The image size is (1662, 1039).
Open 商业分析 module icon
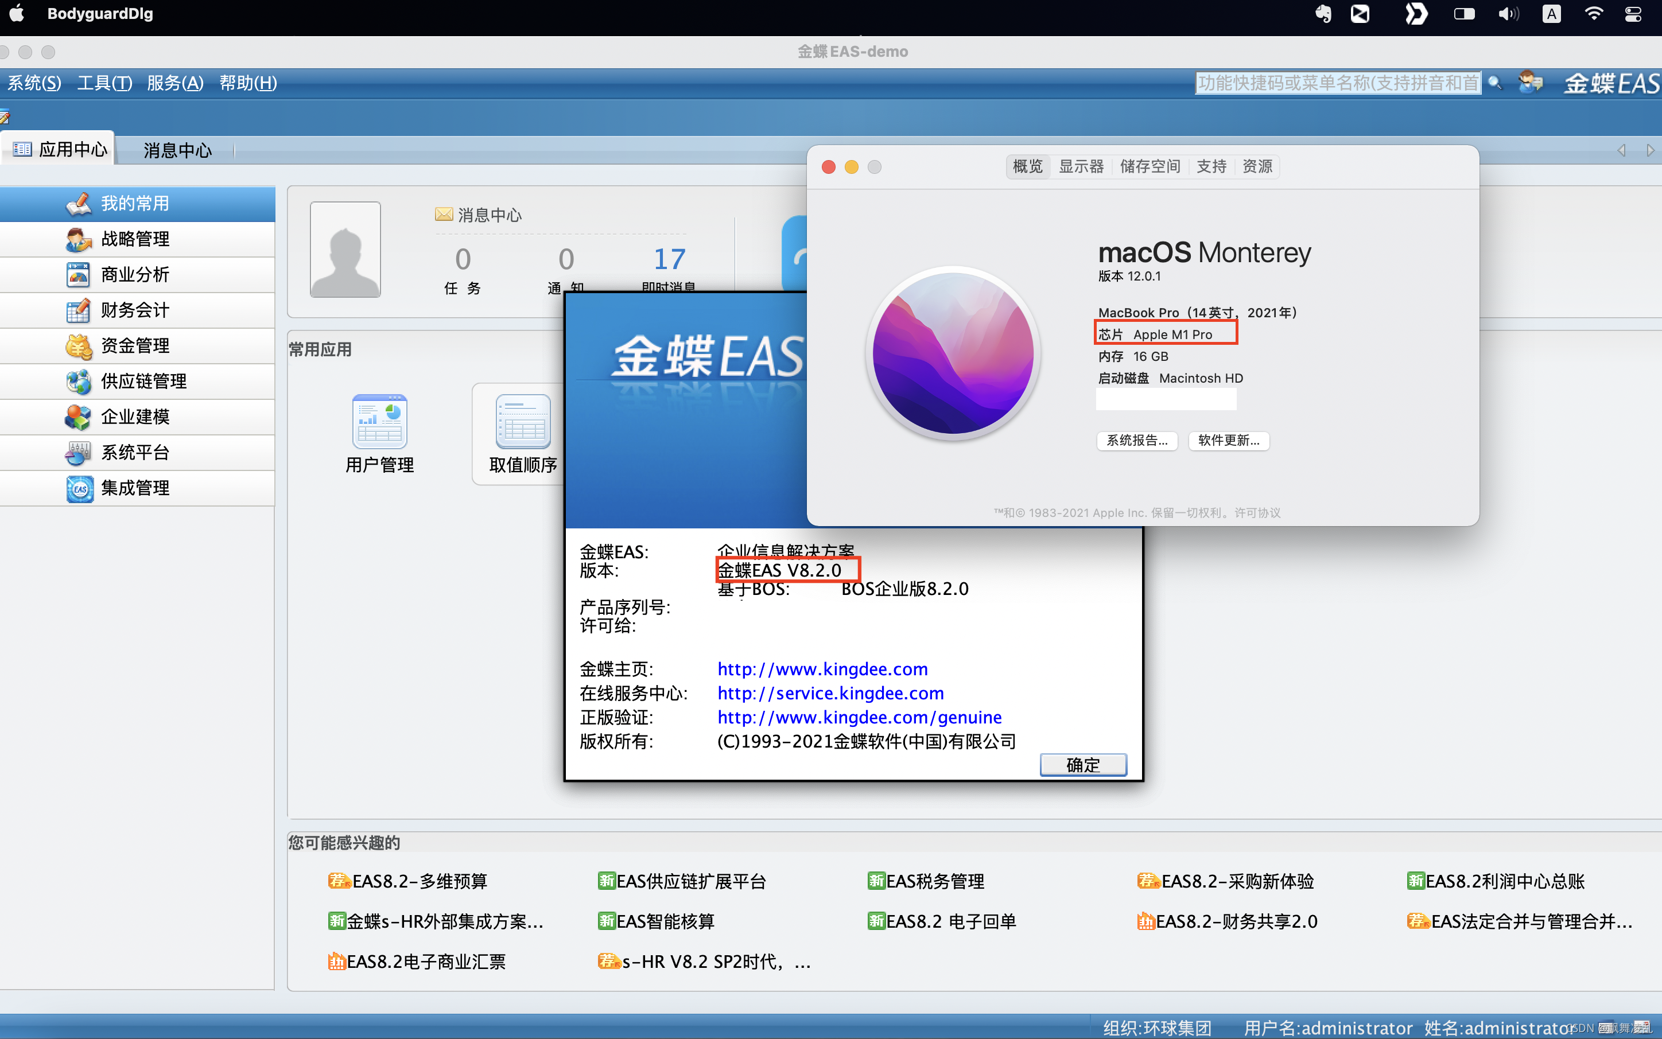click(79, 275)
